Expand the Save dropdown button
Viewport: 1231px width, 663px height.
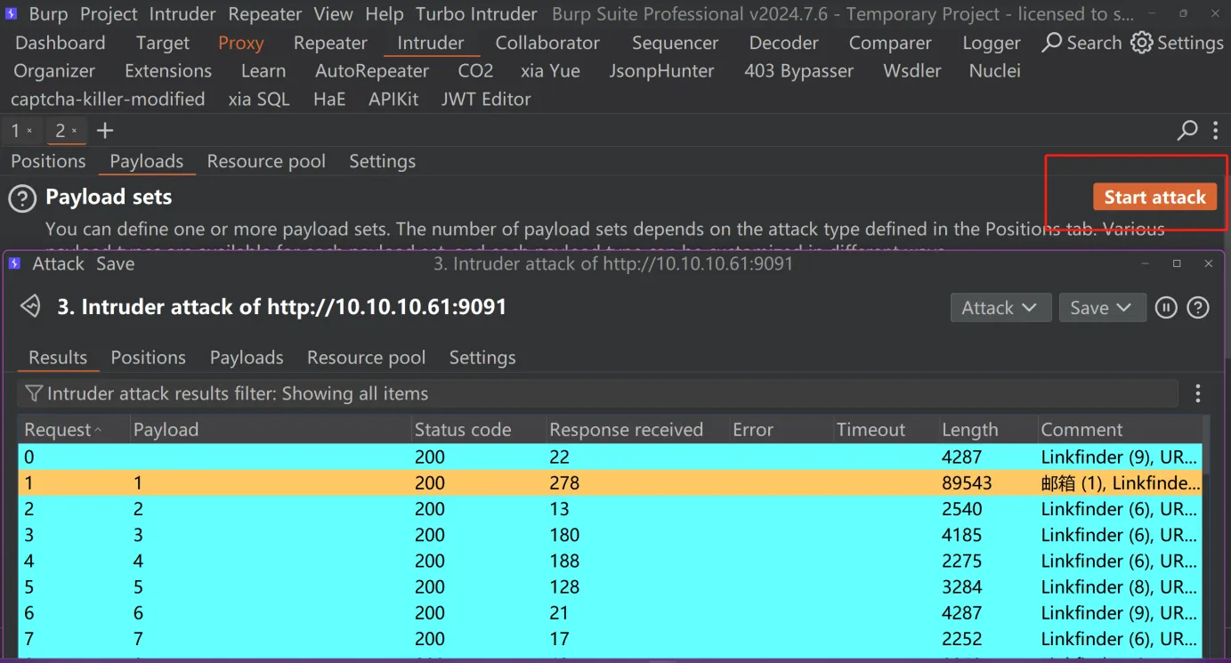click(1100, 308)
